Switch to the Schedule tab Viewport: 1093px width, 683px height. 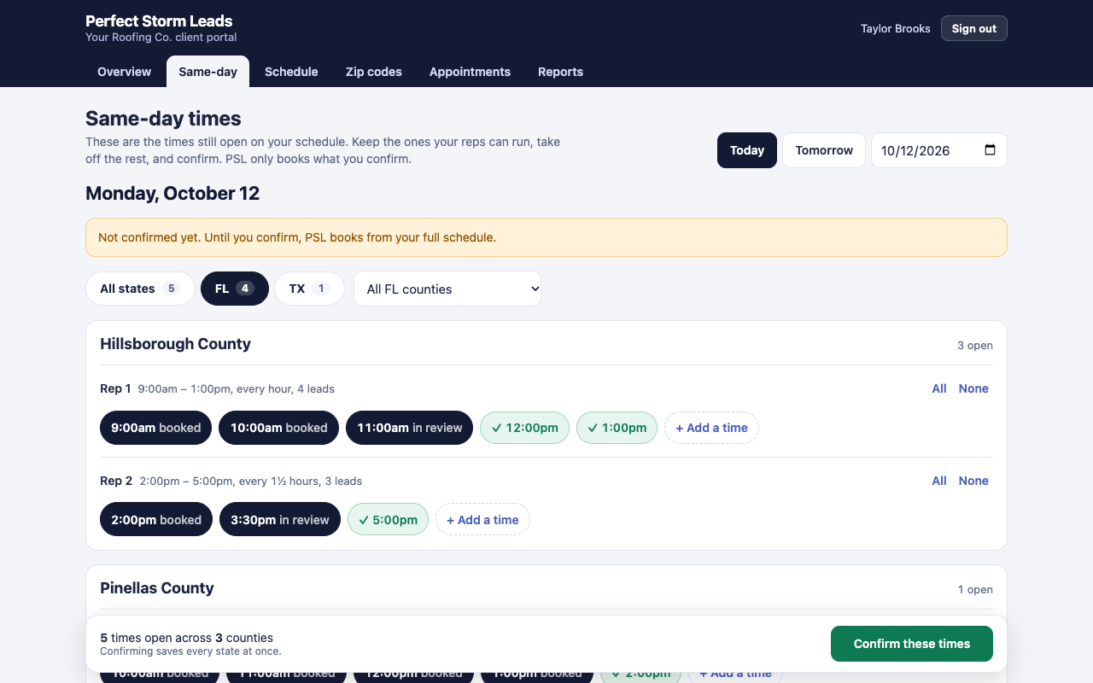[291, 72]
